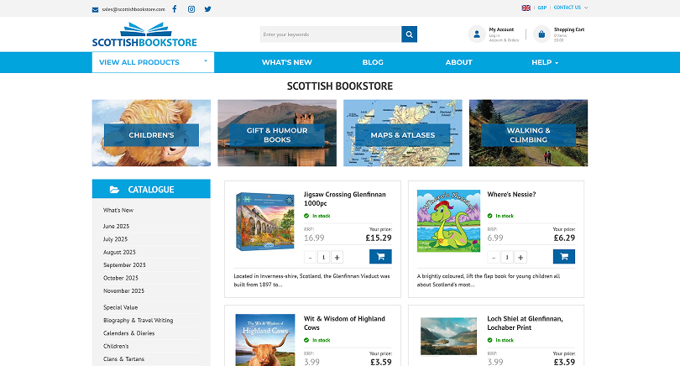The height and width of the screenshot is (366, 680).
Task: Expand the Contact Us dropdown
Action: [x=570, y=8]
